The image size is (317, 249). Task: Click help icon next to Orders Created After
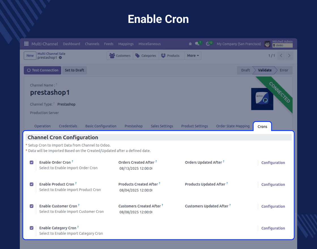pos(156,161)
